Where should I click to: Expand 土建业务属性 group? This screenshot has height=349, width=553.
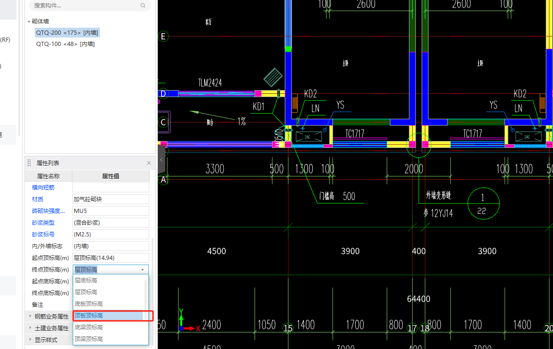click(31, 328)
